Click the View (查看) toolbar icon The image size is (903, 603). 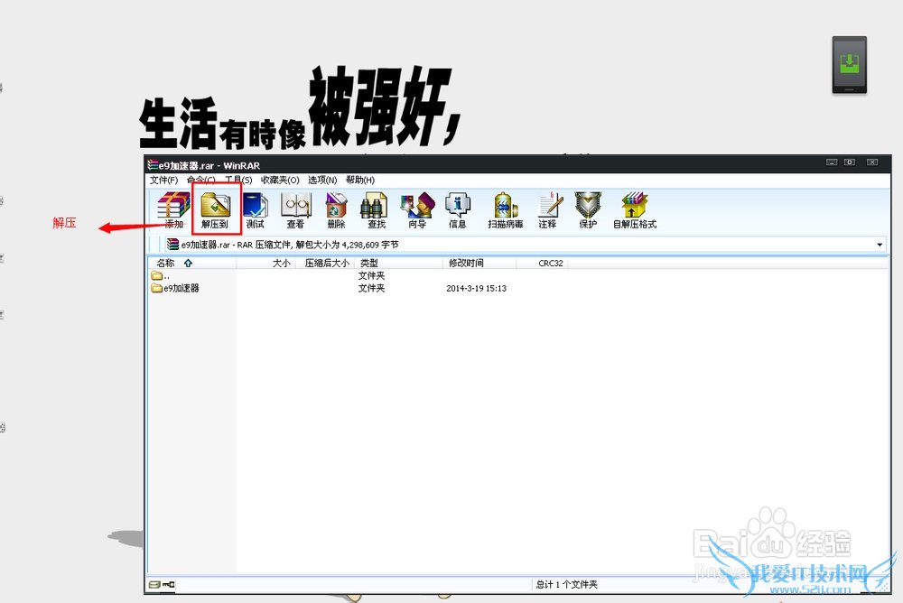(295, 210)
